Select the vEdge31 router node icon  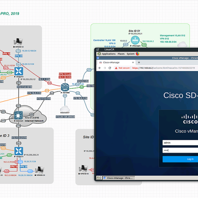tap(19, 151)
